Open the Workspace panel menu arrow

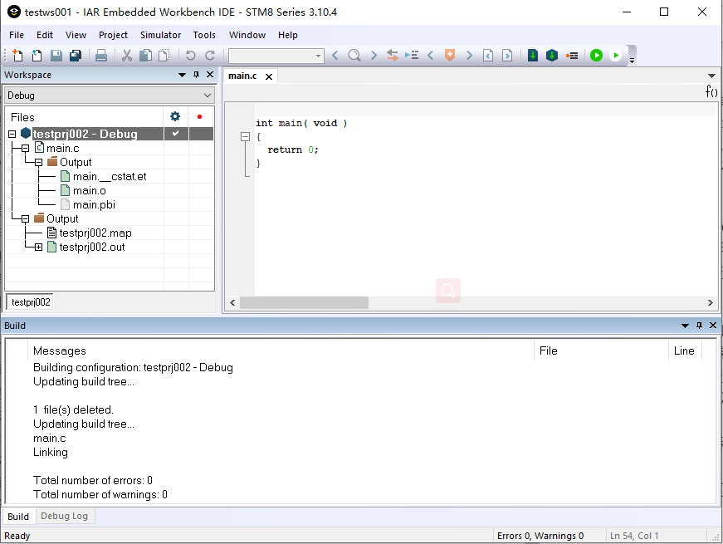(x=182, y=75)
